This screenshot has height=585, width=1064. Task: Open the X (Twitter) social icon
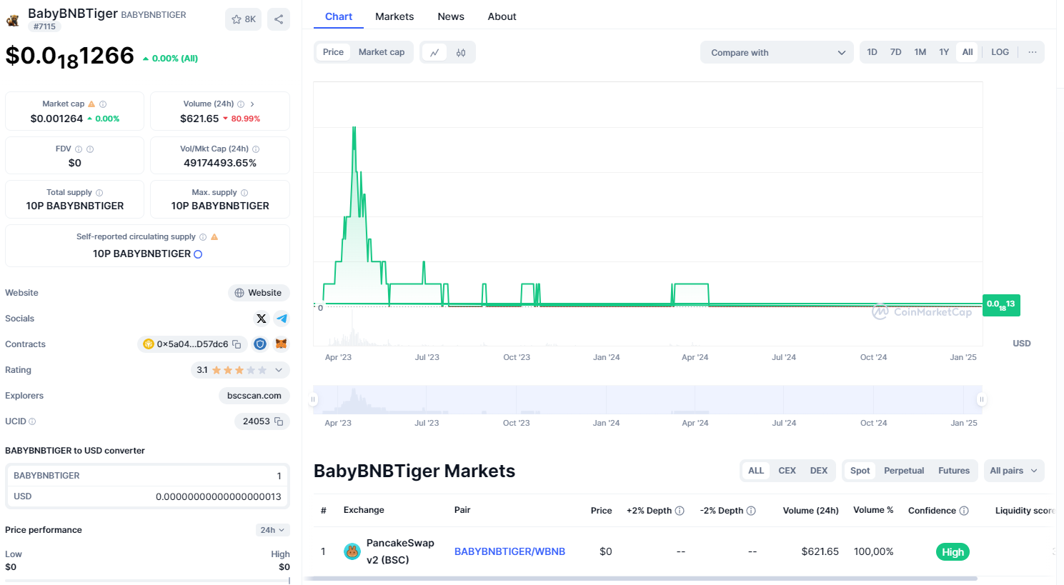pyautogui.click(x=261, y=319)
